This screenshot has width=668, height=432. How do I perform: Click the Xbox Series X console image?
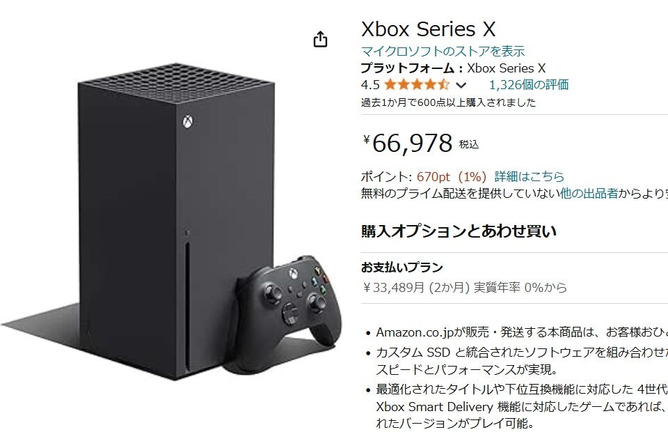pyautogui.click(x=175, y=221)
